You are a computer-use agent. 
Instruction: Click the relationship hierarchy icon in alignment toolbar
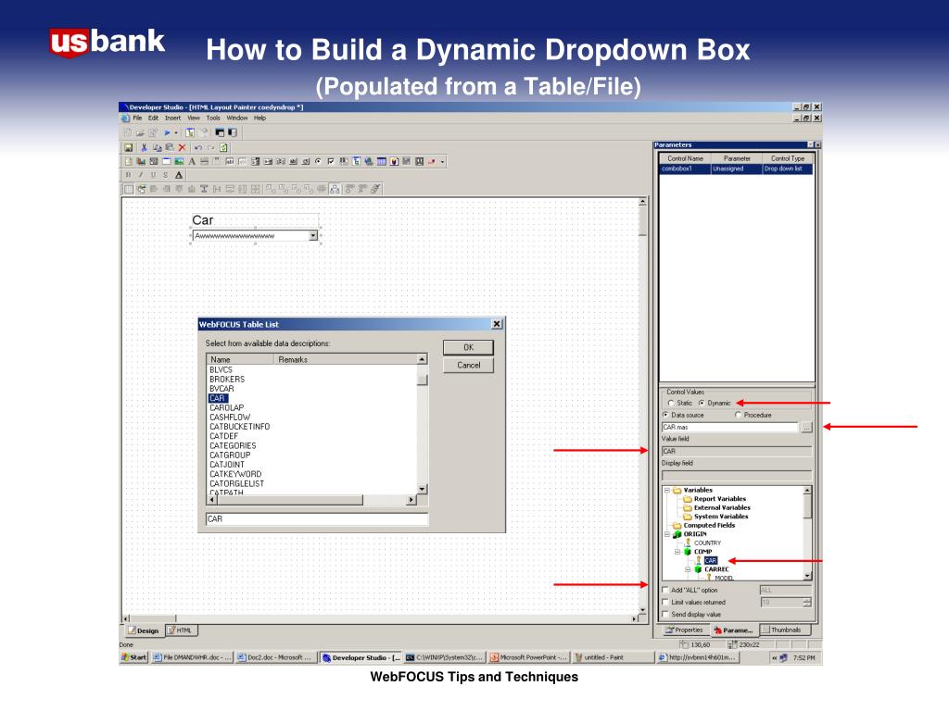(335, 189)
